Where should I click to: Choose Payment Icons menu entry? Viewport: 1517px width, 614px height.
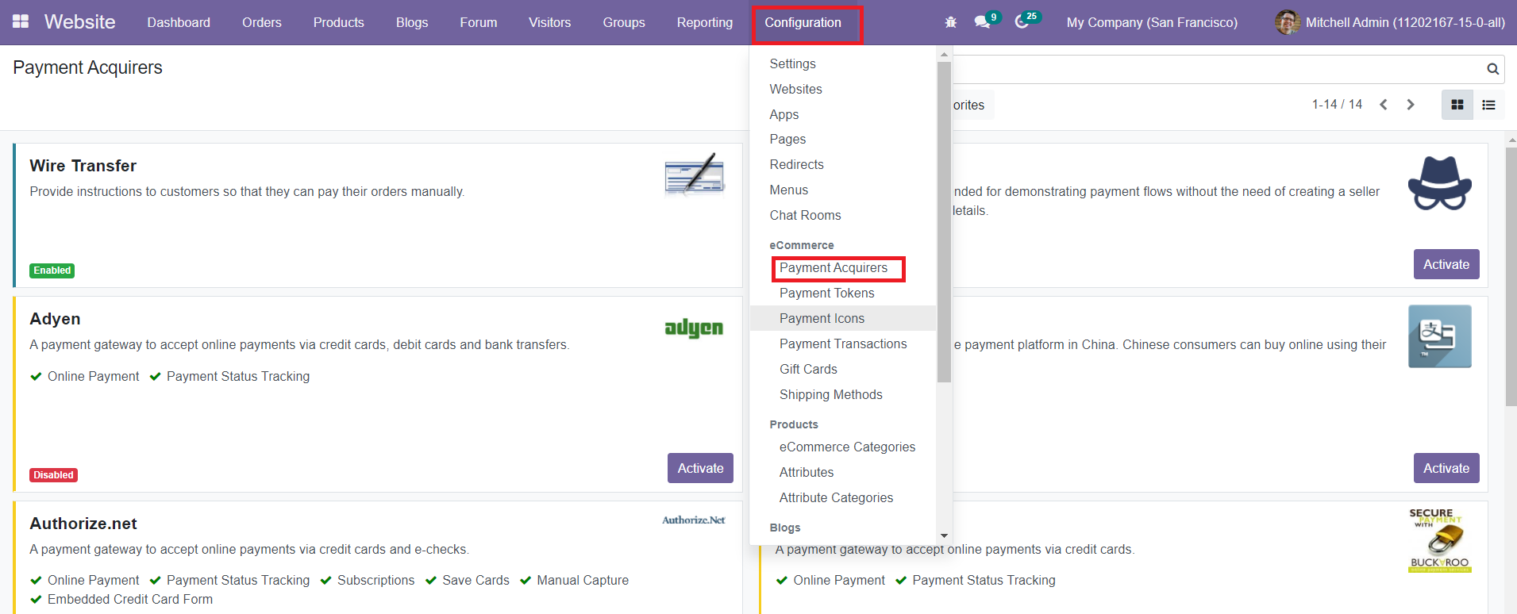click(822, 318)
